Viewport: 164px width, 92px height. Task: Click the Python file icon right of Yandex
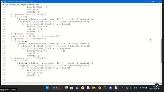pyautogui.click(x=88, y=88)
